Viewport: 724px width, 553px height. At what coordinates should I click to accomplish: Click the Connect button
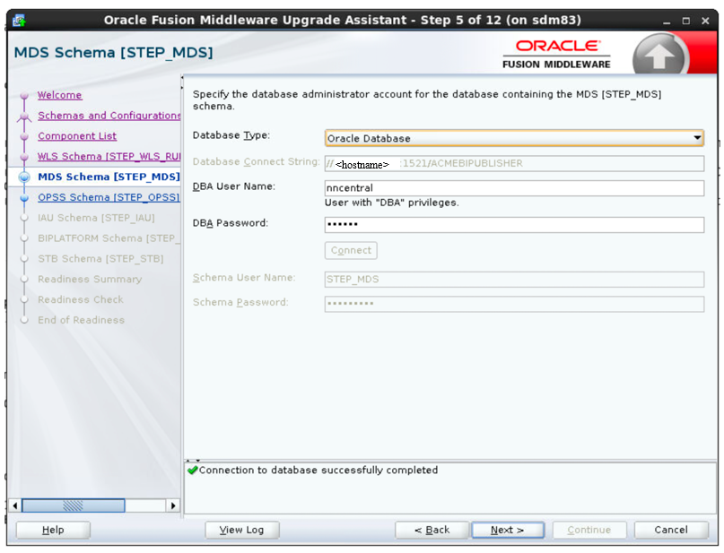click(x=351, y=250)
